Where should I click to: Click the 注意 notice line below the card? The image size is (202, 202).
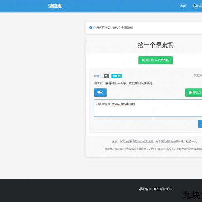point(154,141)
